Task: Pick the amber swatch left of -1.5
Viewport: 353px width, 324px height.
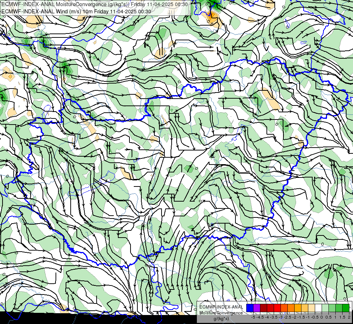Action: click(298, 308)
